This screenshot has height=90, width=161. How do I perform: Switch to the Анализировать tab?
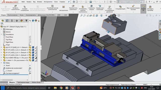pos(31,15)
